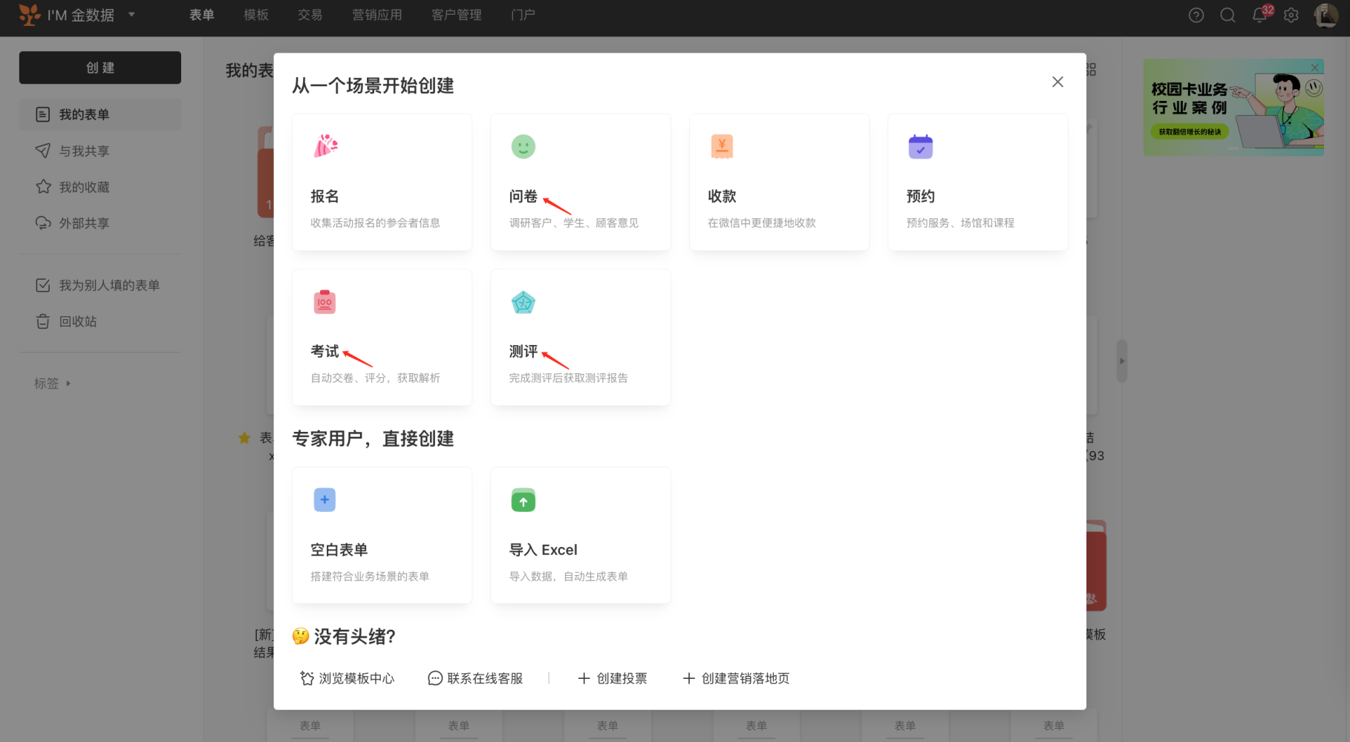This screenshot has height=742, width=1350.
Task: Open the 营销应用 top menu tab
Action: (377, 15)
